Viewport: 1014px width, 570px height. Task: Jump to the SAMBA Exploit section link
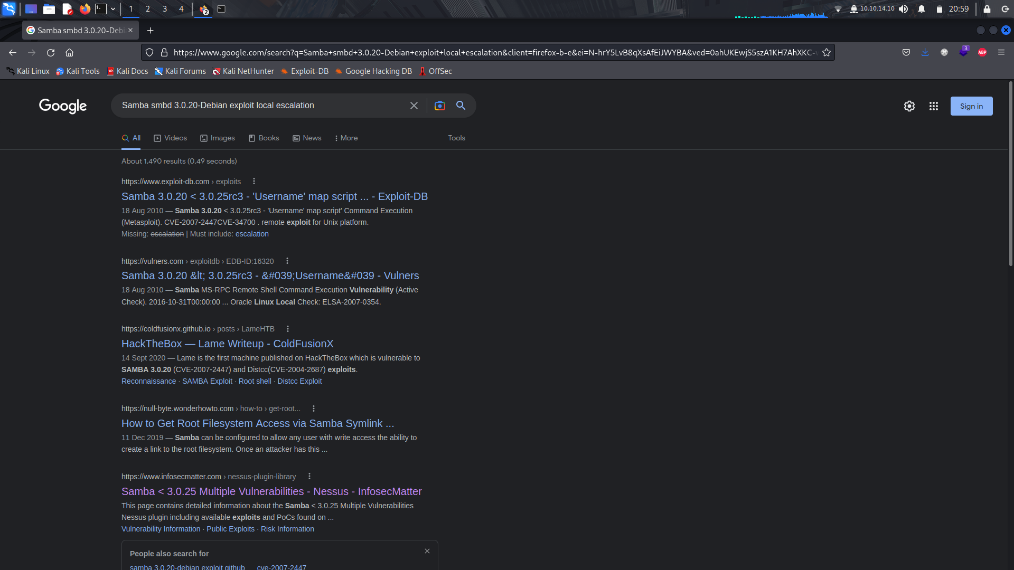(x=207, y=381)
